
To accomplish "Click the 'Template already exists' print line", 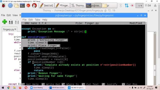I will pos(85,65).
